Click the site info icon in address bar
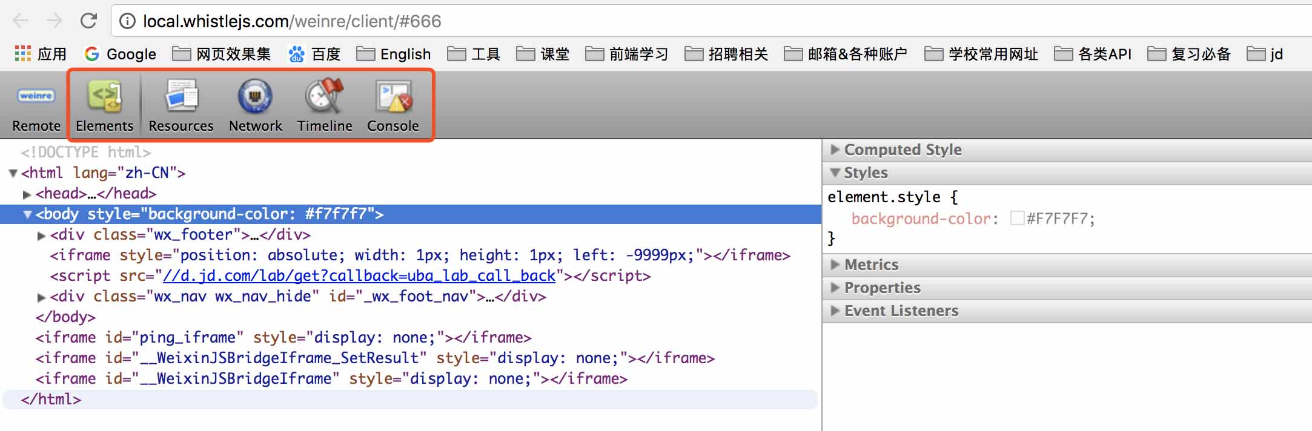Screen dimensions: 1312x431 click(127, 22)
